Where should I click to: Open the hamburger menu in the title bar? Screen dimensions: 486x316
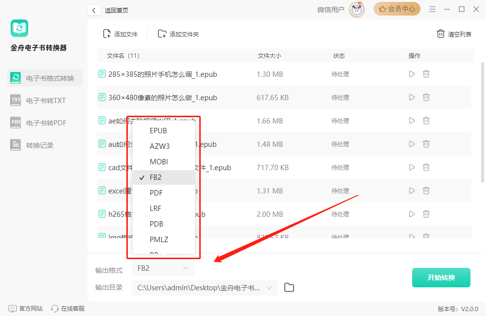coord(432,9)
